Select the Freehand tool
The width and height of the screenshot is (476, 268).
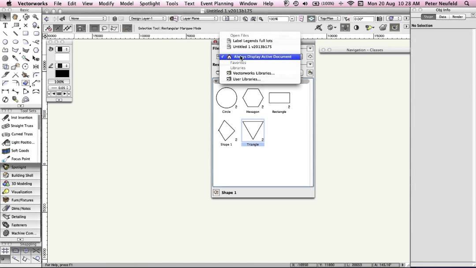[x=36, y=41]
